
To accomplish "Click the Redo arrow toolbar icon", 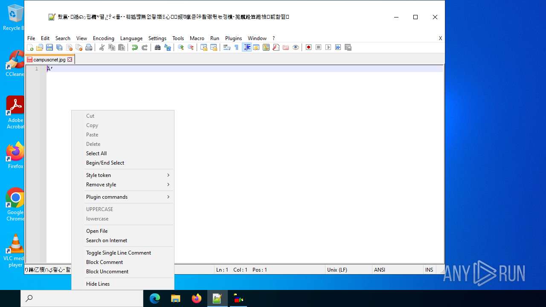I will [x=144, y=47].
